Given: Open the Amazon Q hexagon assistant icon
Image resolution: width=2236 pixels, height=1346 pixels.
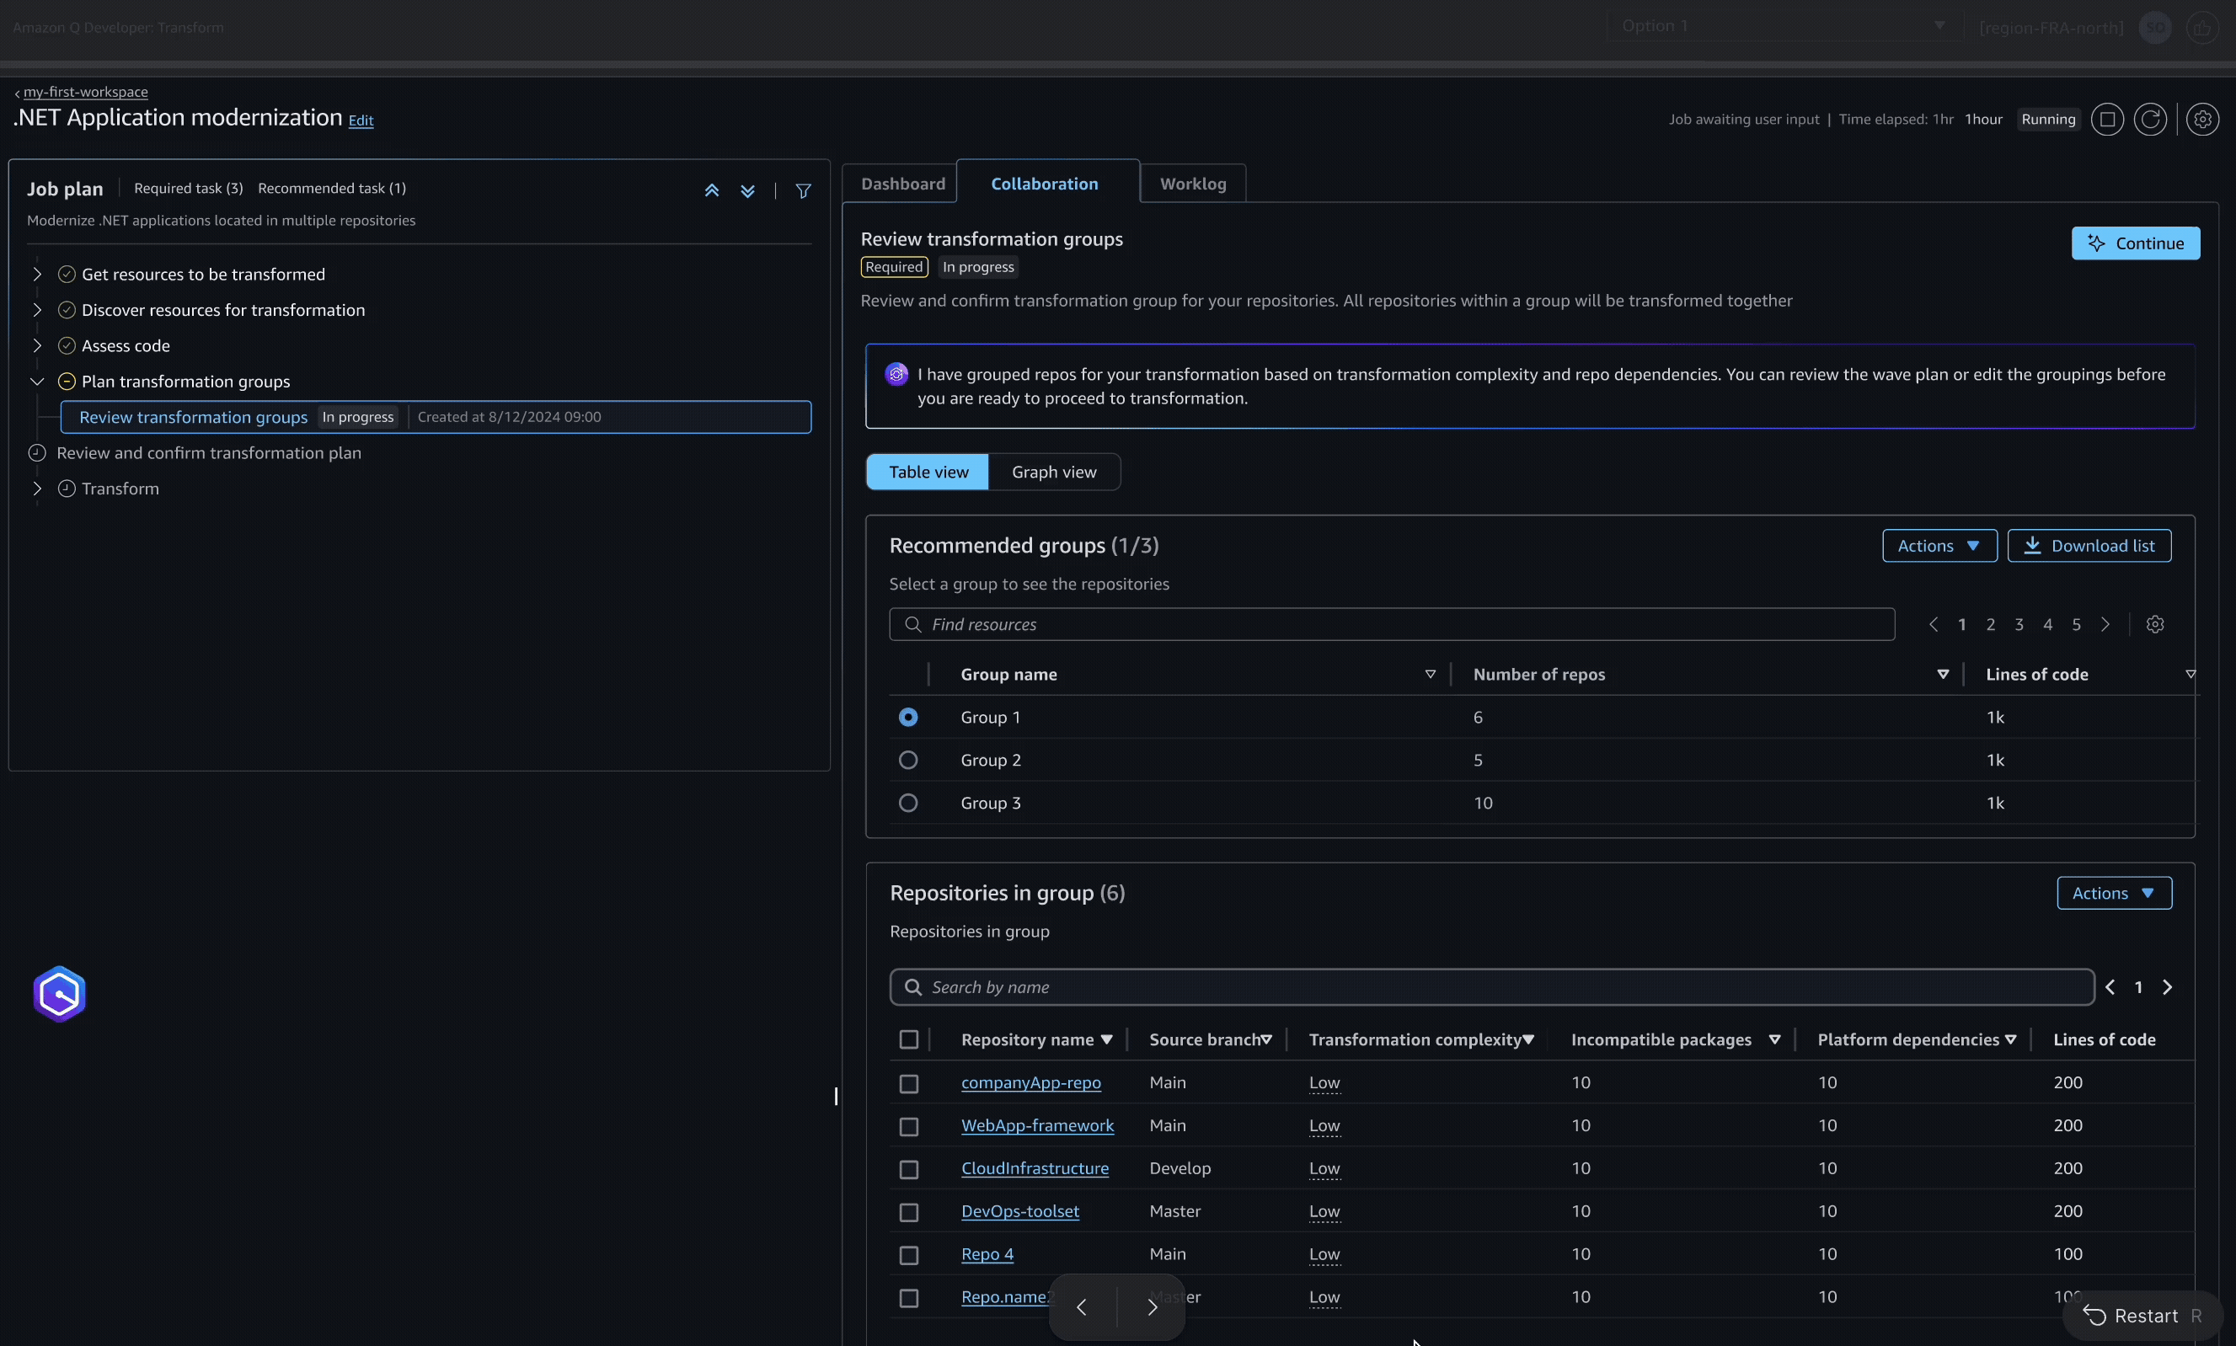Looking at the screenshot, I should (60, 994).
